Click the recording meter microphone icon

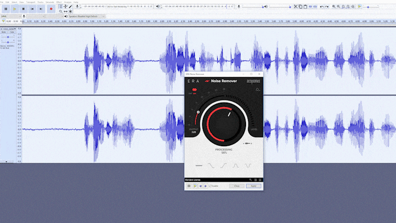point(77,6)
